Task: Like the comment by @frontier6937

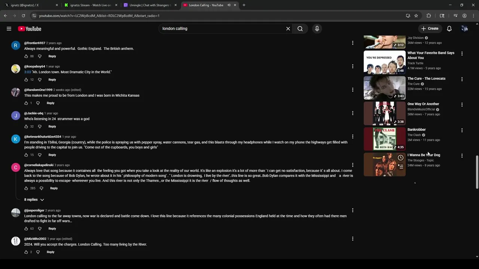Action: (26, 56)
